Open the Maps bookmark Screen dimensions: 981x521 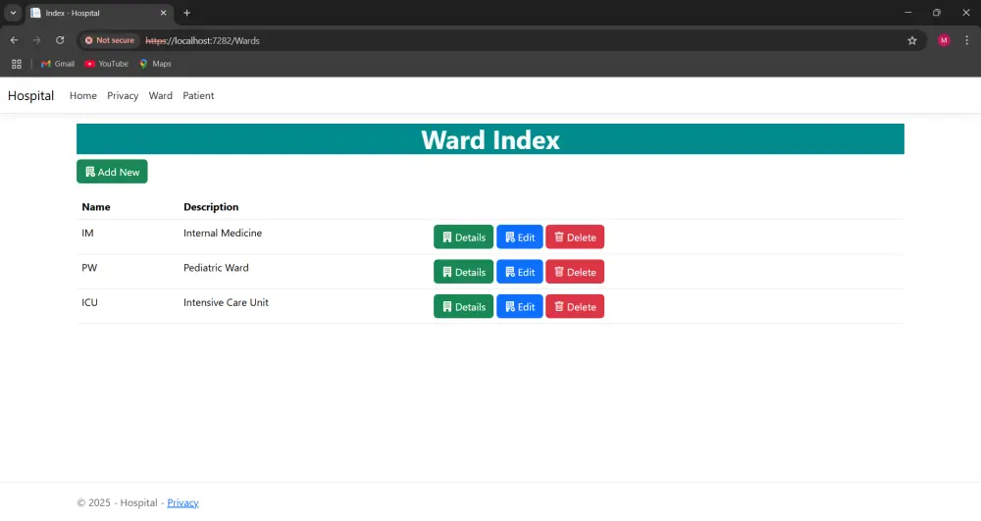155,64
